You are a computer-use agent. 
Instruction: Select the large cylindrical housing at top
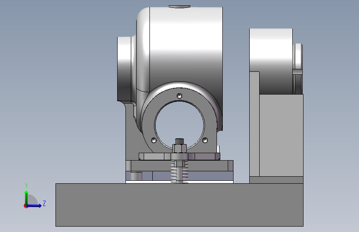pos(186,46)
